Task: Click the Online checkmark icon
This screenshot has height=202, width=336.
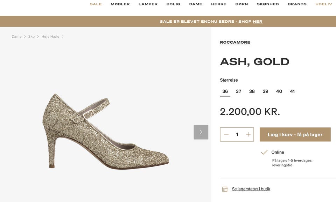Action: tap(264, 152)
